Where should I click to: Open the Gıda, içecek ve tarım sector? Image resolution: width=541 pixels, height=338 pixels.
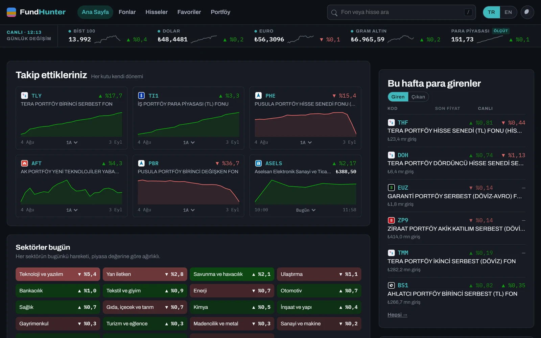(x=145, y=307)
